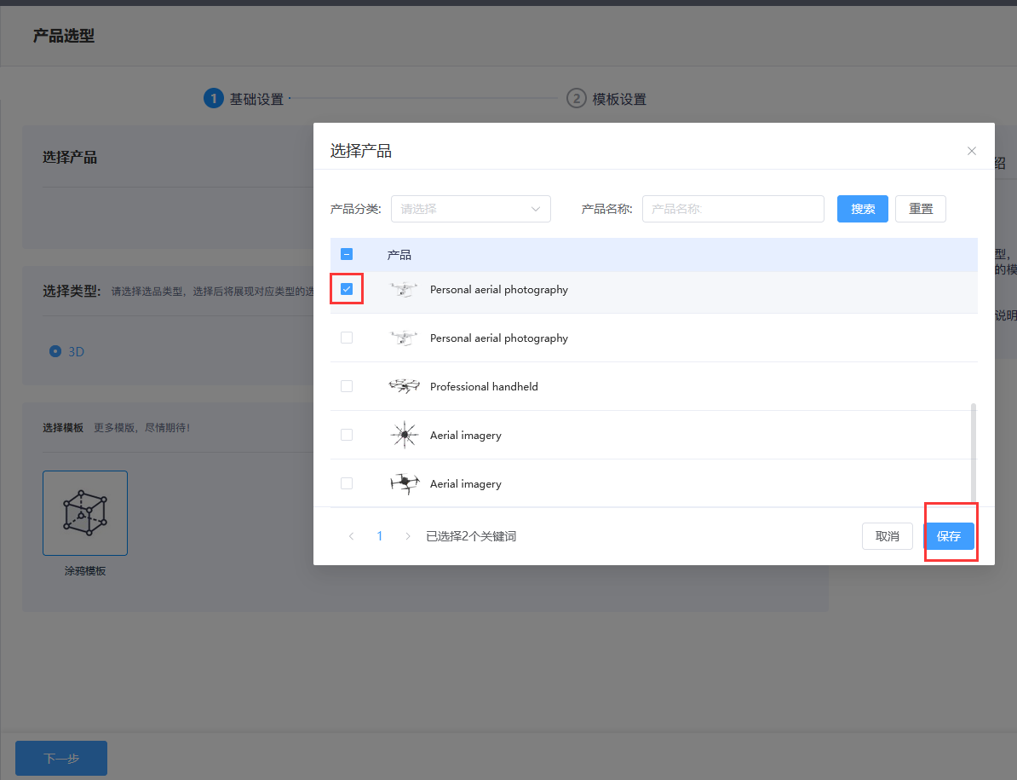Check the Professional handheld checkbox
The image size is (1017, 780).
click(347, 387)
